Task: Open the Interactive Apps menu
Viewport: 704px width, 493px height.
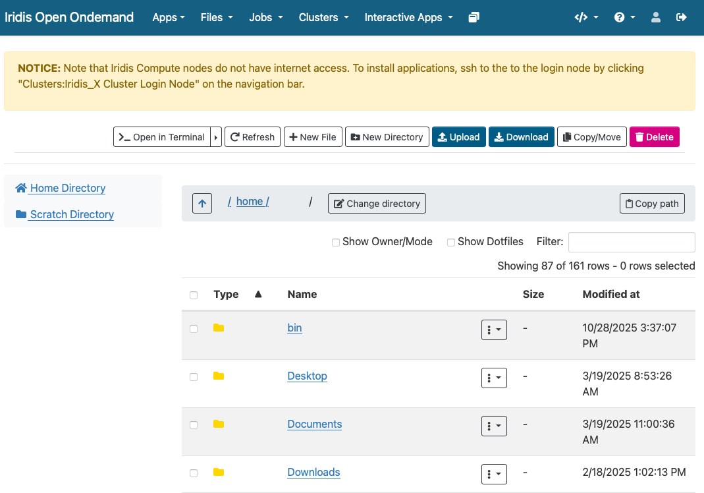Action: pyautogui.click(x=408, y=18)
